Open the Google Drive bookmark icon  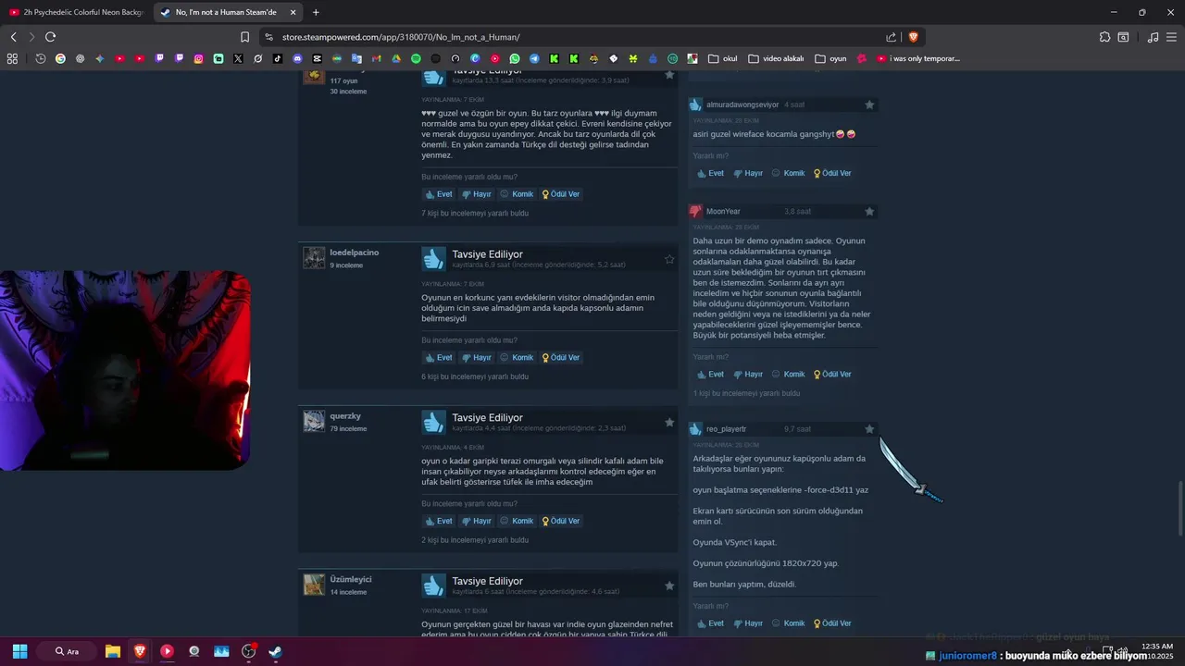(396, 58)
